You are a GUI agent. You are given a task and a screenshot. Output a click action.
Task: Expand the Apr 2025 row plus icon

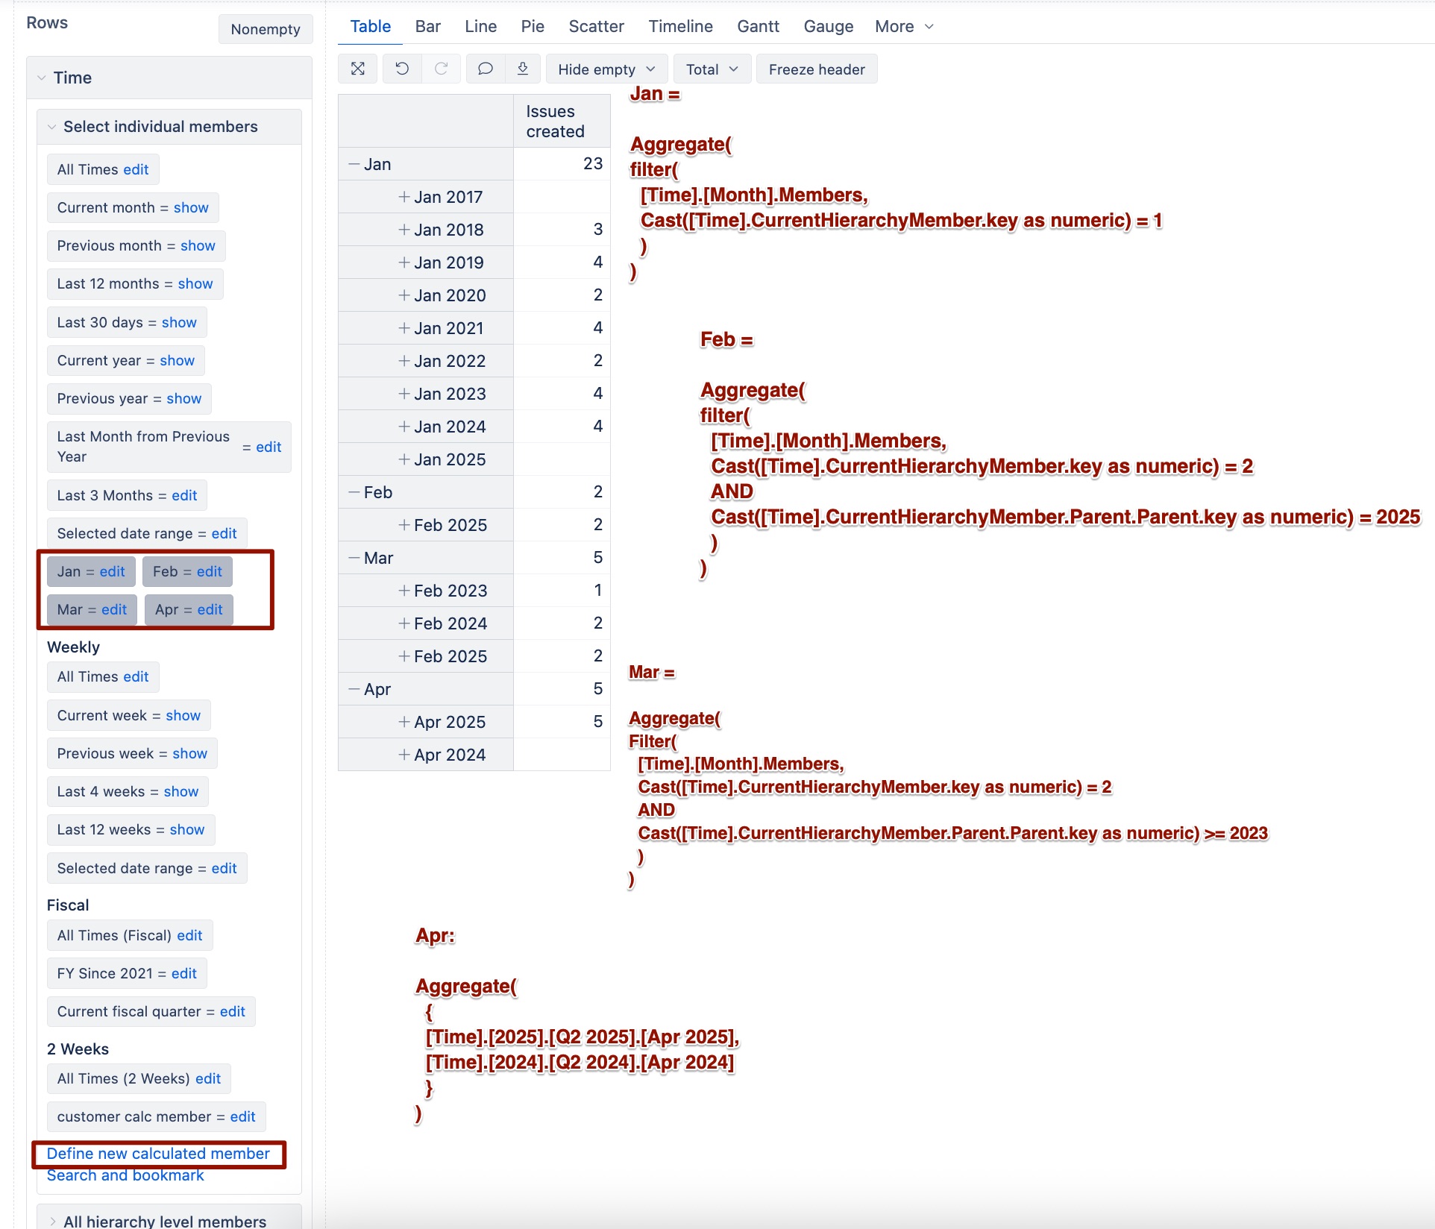404,722
